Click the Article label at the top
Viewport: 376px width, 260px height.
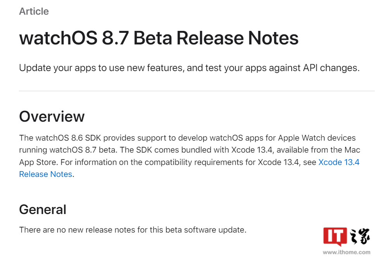click(34, 11)
